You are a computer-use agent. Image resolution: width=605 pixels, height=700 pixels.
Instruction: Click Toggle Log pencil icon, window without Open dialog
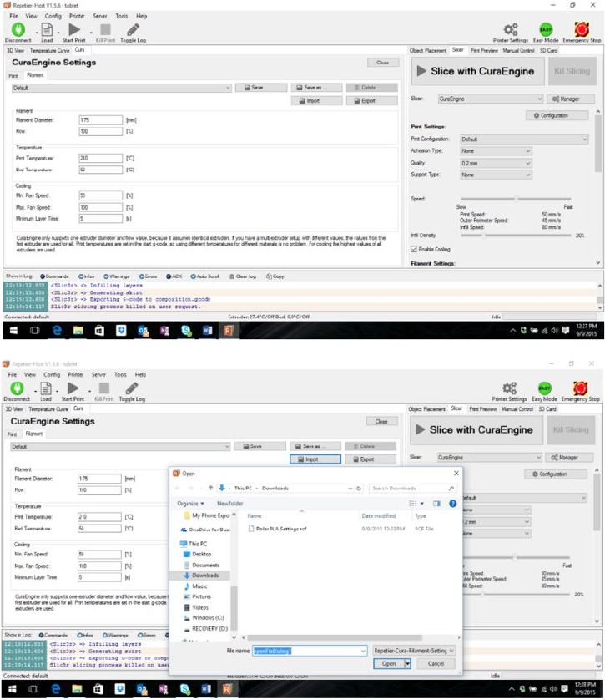[133, 29]
